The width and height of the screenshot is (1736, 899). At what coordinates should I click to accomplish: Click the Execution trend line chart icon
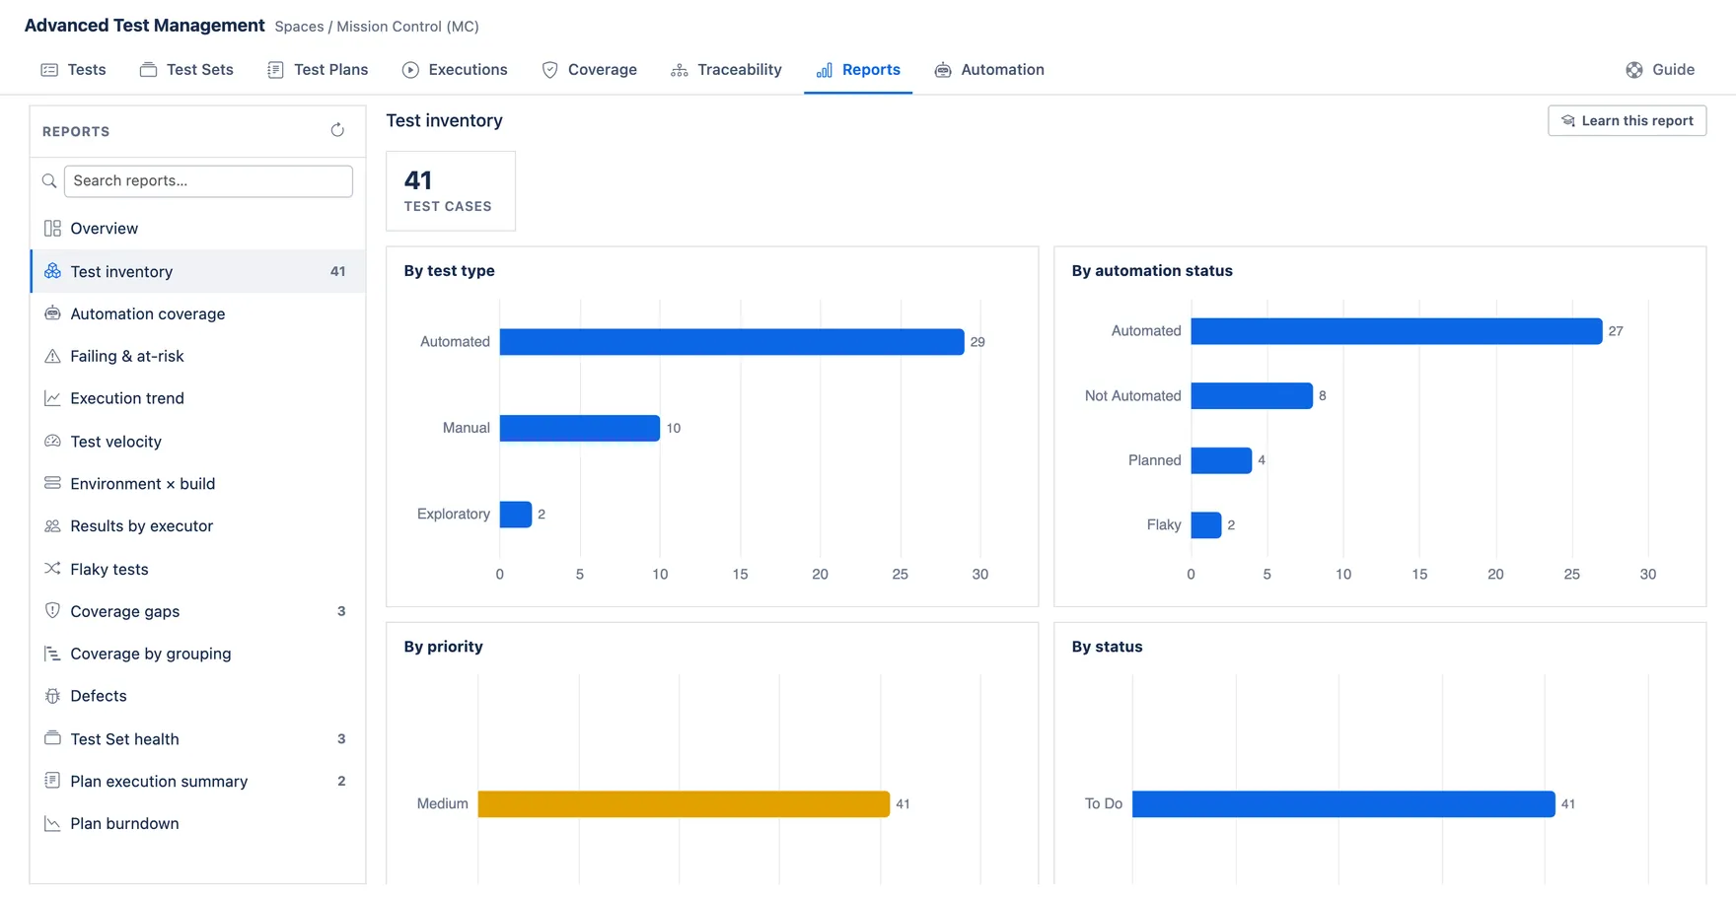pos(52,398)
